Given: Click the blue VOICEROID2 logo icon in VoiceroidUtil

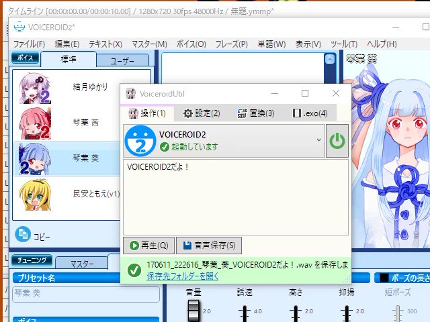Looking at the screenshot, I should coord(140,141).
